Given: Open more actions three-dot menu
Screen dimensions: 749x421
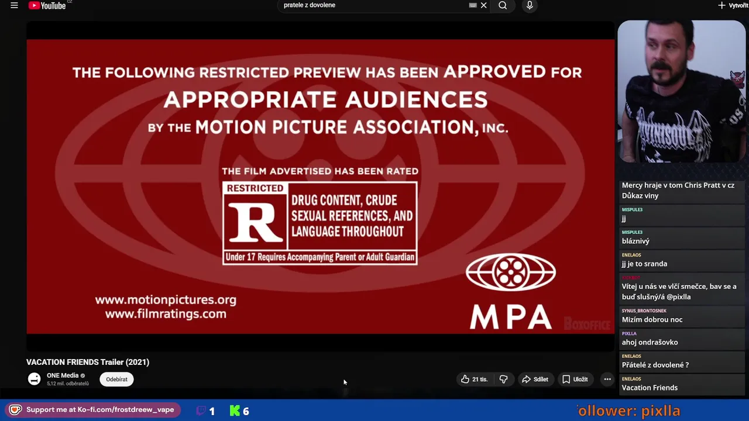Looking at the screenshot, I should pyautogui.click(x=607, y=379).
